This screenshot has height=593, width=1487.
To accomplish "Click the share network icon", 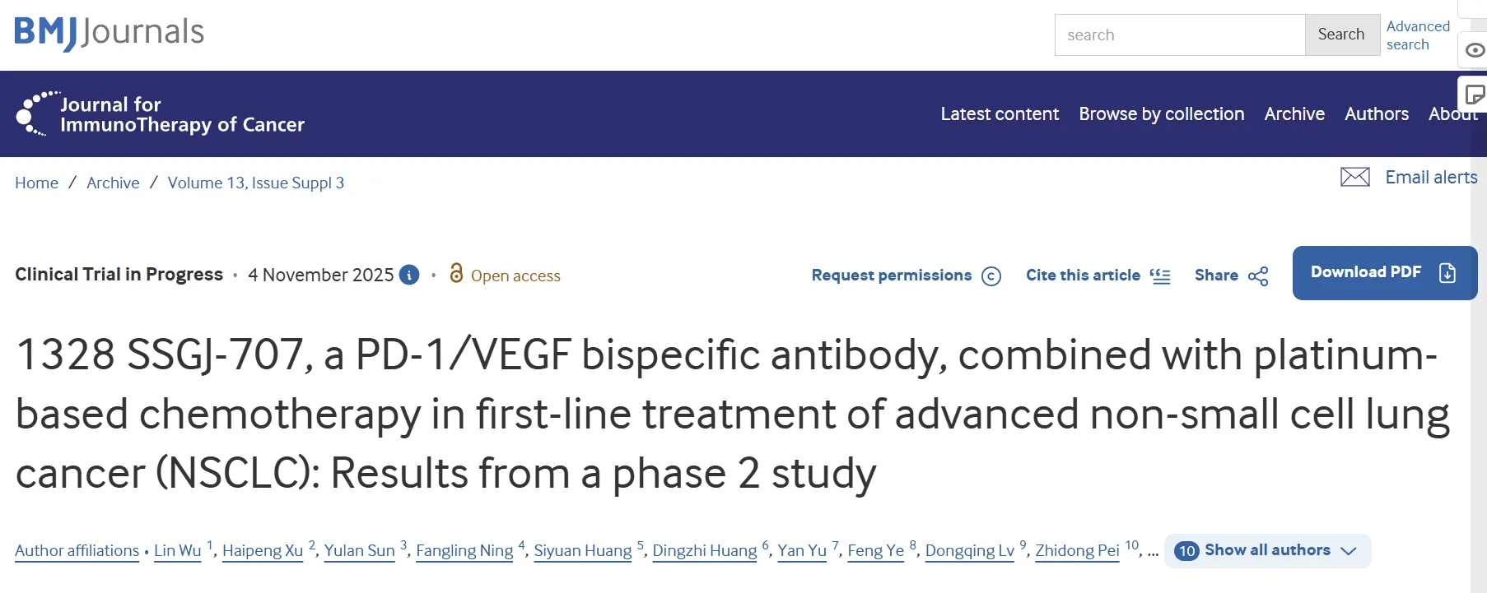I will (x=1258, y=276).
